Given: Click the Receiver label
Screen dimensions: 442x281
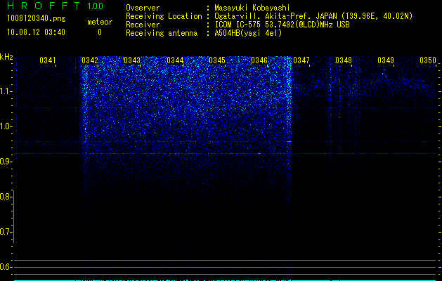Looking at the screenshot, I should pyautogui.click(x=143, y=25).
